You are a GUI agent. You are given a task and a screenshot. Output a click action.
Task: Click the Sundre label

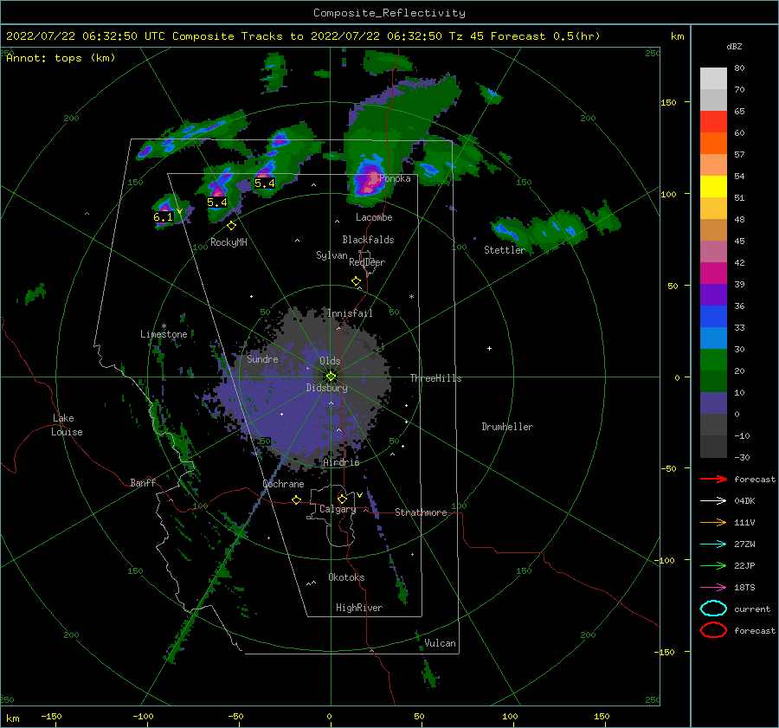pyautogui.click(x=262, y=359)
